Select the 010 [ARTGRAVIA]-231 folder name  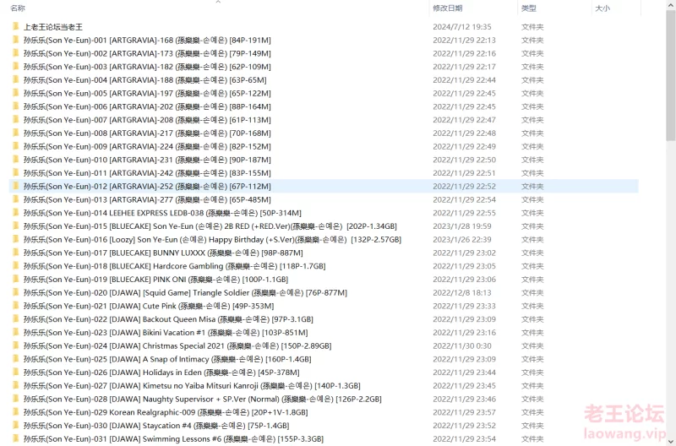(147, 160)
